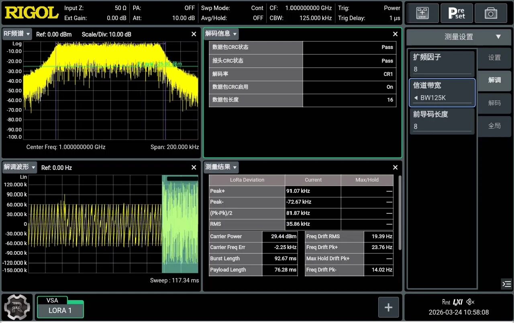Click the Max/Hold column header
Screen dimensions: 514x323
(x=367, y=180)
